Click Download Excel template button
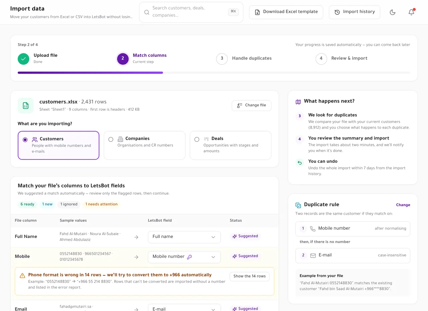Image resolution: width=428 pixels, height=311 pixels. (x=286, y=12)
